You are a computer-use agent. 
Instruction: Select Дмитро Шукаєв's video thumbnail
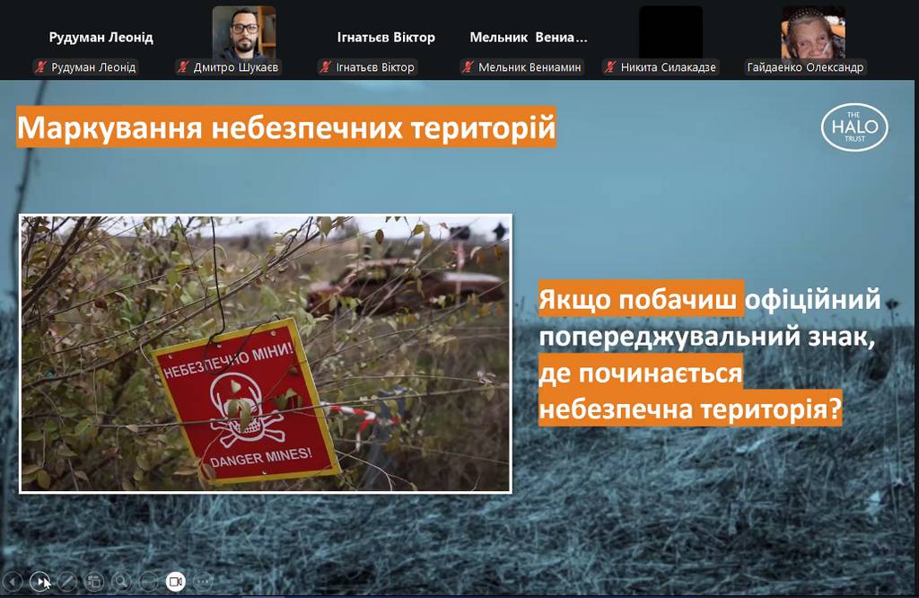(x=244, y=31)
